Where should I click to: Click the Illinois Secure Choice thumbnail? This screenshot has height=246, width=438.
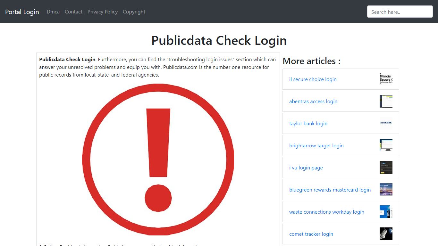[386, 79]
